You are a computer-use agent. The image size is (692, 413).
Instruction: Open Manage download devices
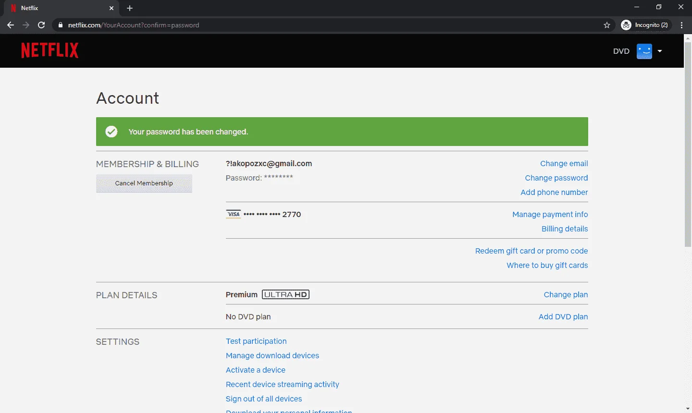pos(272,355)
